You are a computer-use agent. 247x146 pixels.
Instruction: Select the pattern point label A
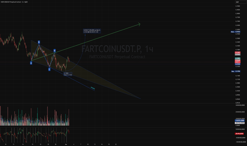click(31, 63)
